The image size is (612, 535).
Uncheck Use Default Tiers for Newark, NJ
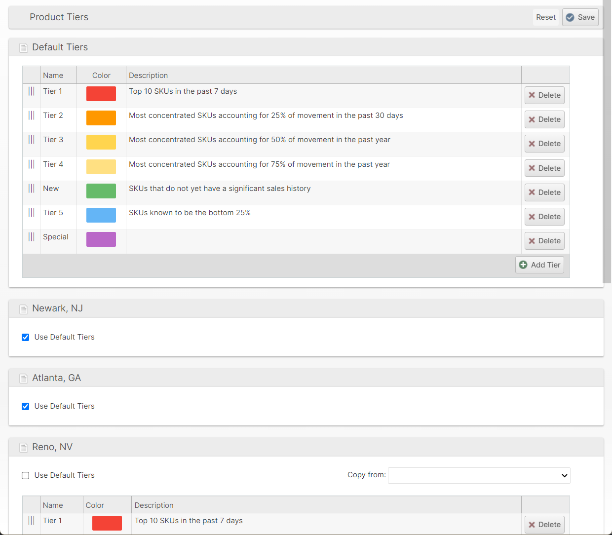coord(26,338)
